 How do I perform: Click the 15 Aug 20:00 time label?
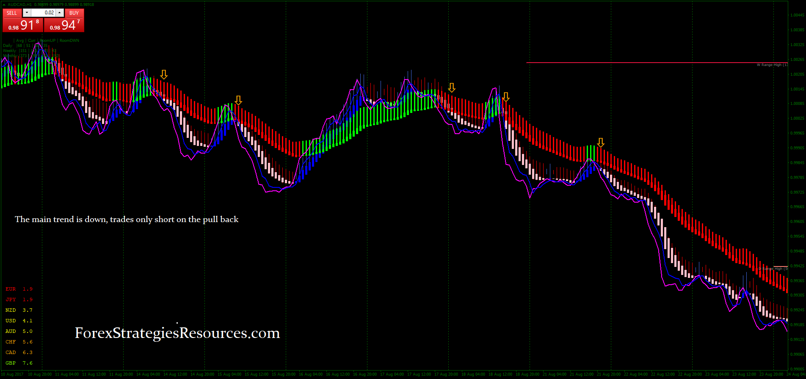click(284, 374)
